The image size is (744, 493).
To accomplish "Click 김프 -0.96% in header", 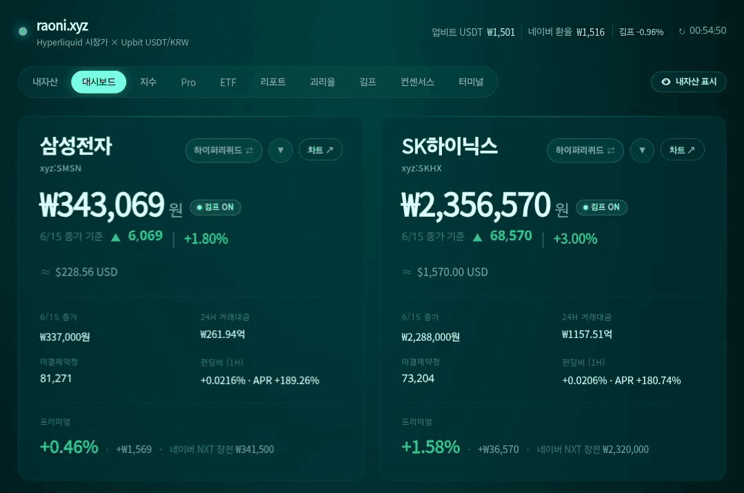I will 641,32.
